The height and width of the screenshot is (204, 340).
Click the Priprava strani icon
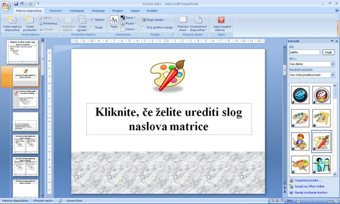[183, 20]
